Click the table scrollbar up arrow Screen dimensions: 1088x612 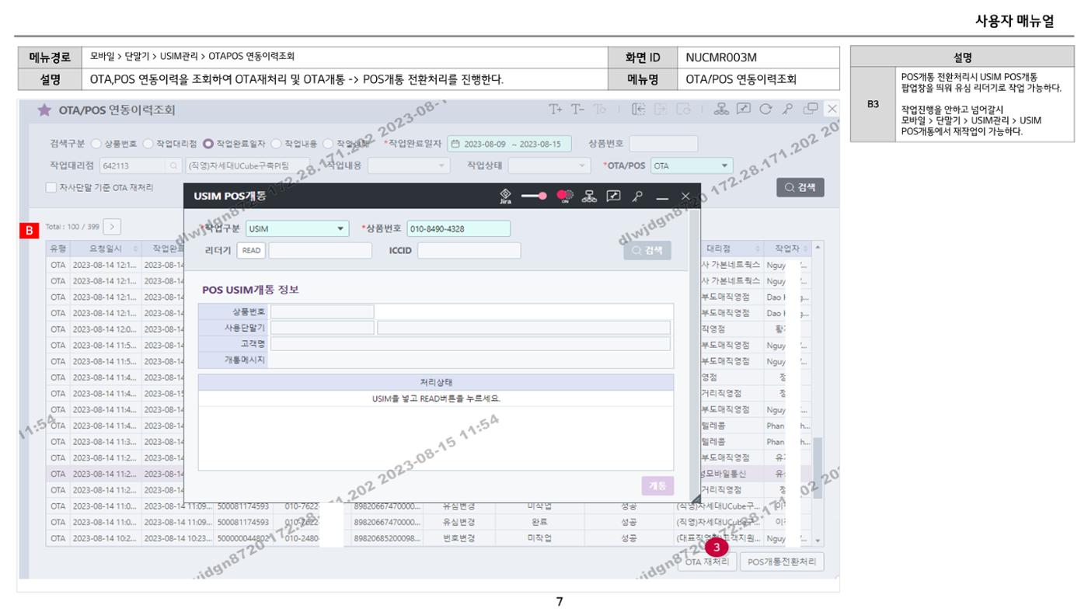point(817,248)
